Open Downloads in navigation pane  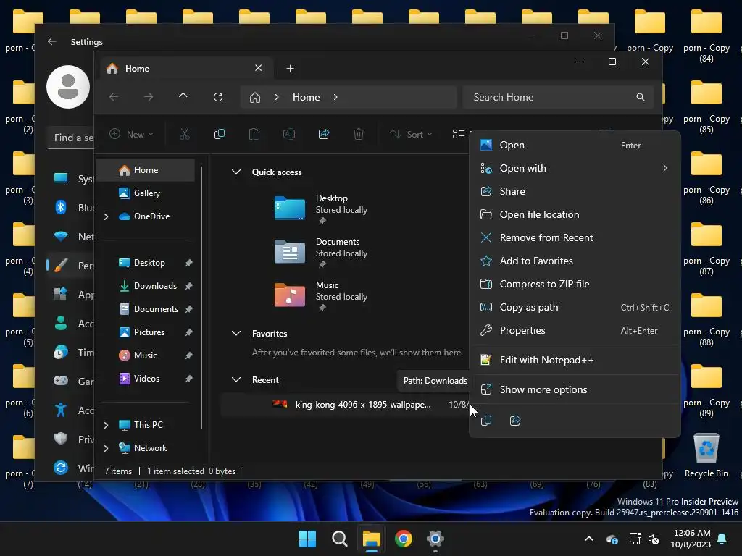coord(146,286)
